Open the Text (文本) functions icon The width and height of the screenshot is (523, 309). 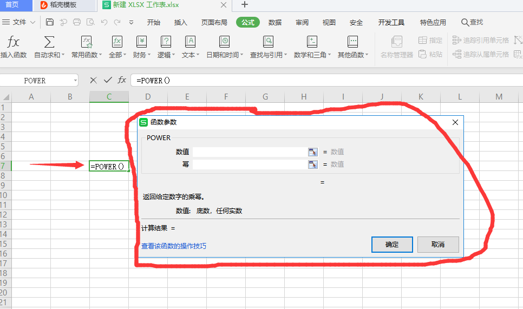click(x=190, y=42)
